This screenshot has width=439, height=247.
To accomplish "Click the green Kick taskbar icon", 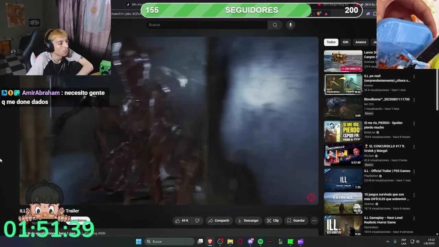I will point(290,242).
